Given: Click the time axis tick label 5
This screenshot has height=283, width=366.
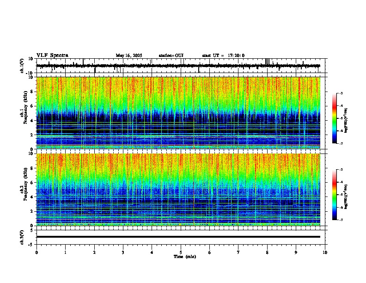Looking at the screenshot, I should click(181, 252).
